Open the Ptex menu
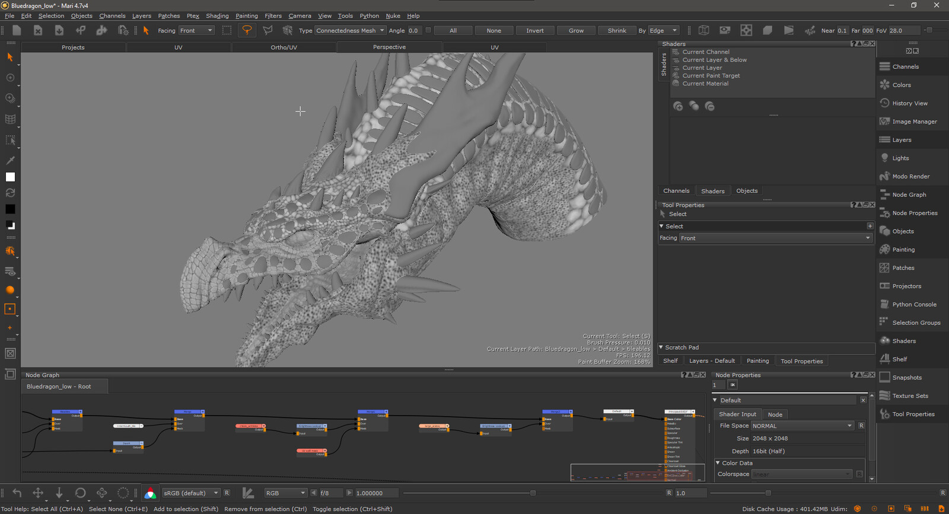The width and height of the screenshot is (949, 514). (193, 16)
